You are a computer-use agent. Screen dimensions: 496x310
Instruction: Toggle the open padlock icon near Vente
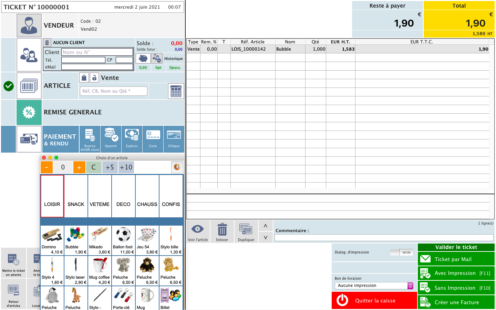point(94,78)
